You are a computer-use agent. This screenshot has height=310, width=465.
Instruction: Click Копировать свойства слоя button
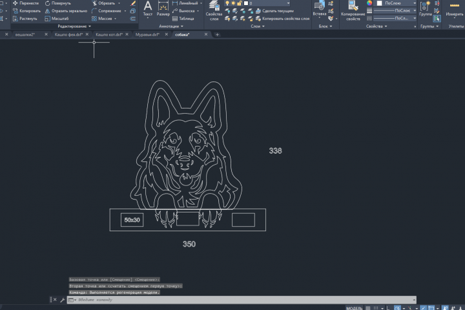click(x=283, y=19)
